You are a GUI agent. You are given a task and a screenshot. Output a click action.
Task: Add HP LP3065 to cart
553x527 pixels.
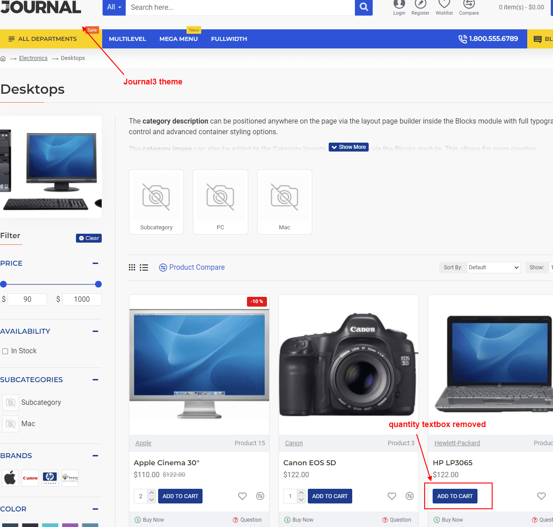coord(455,496)
